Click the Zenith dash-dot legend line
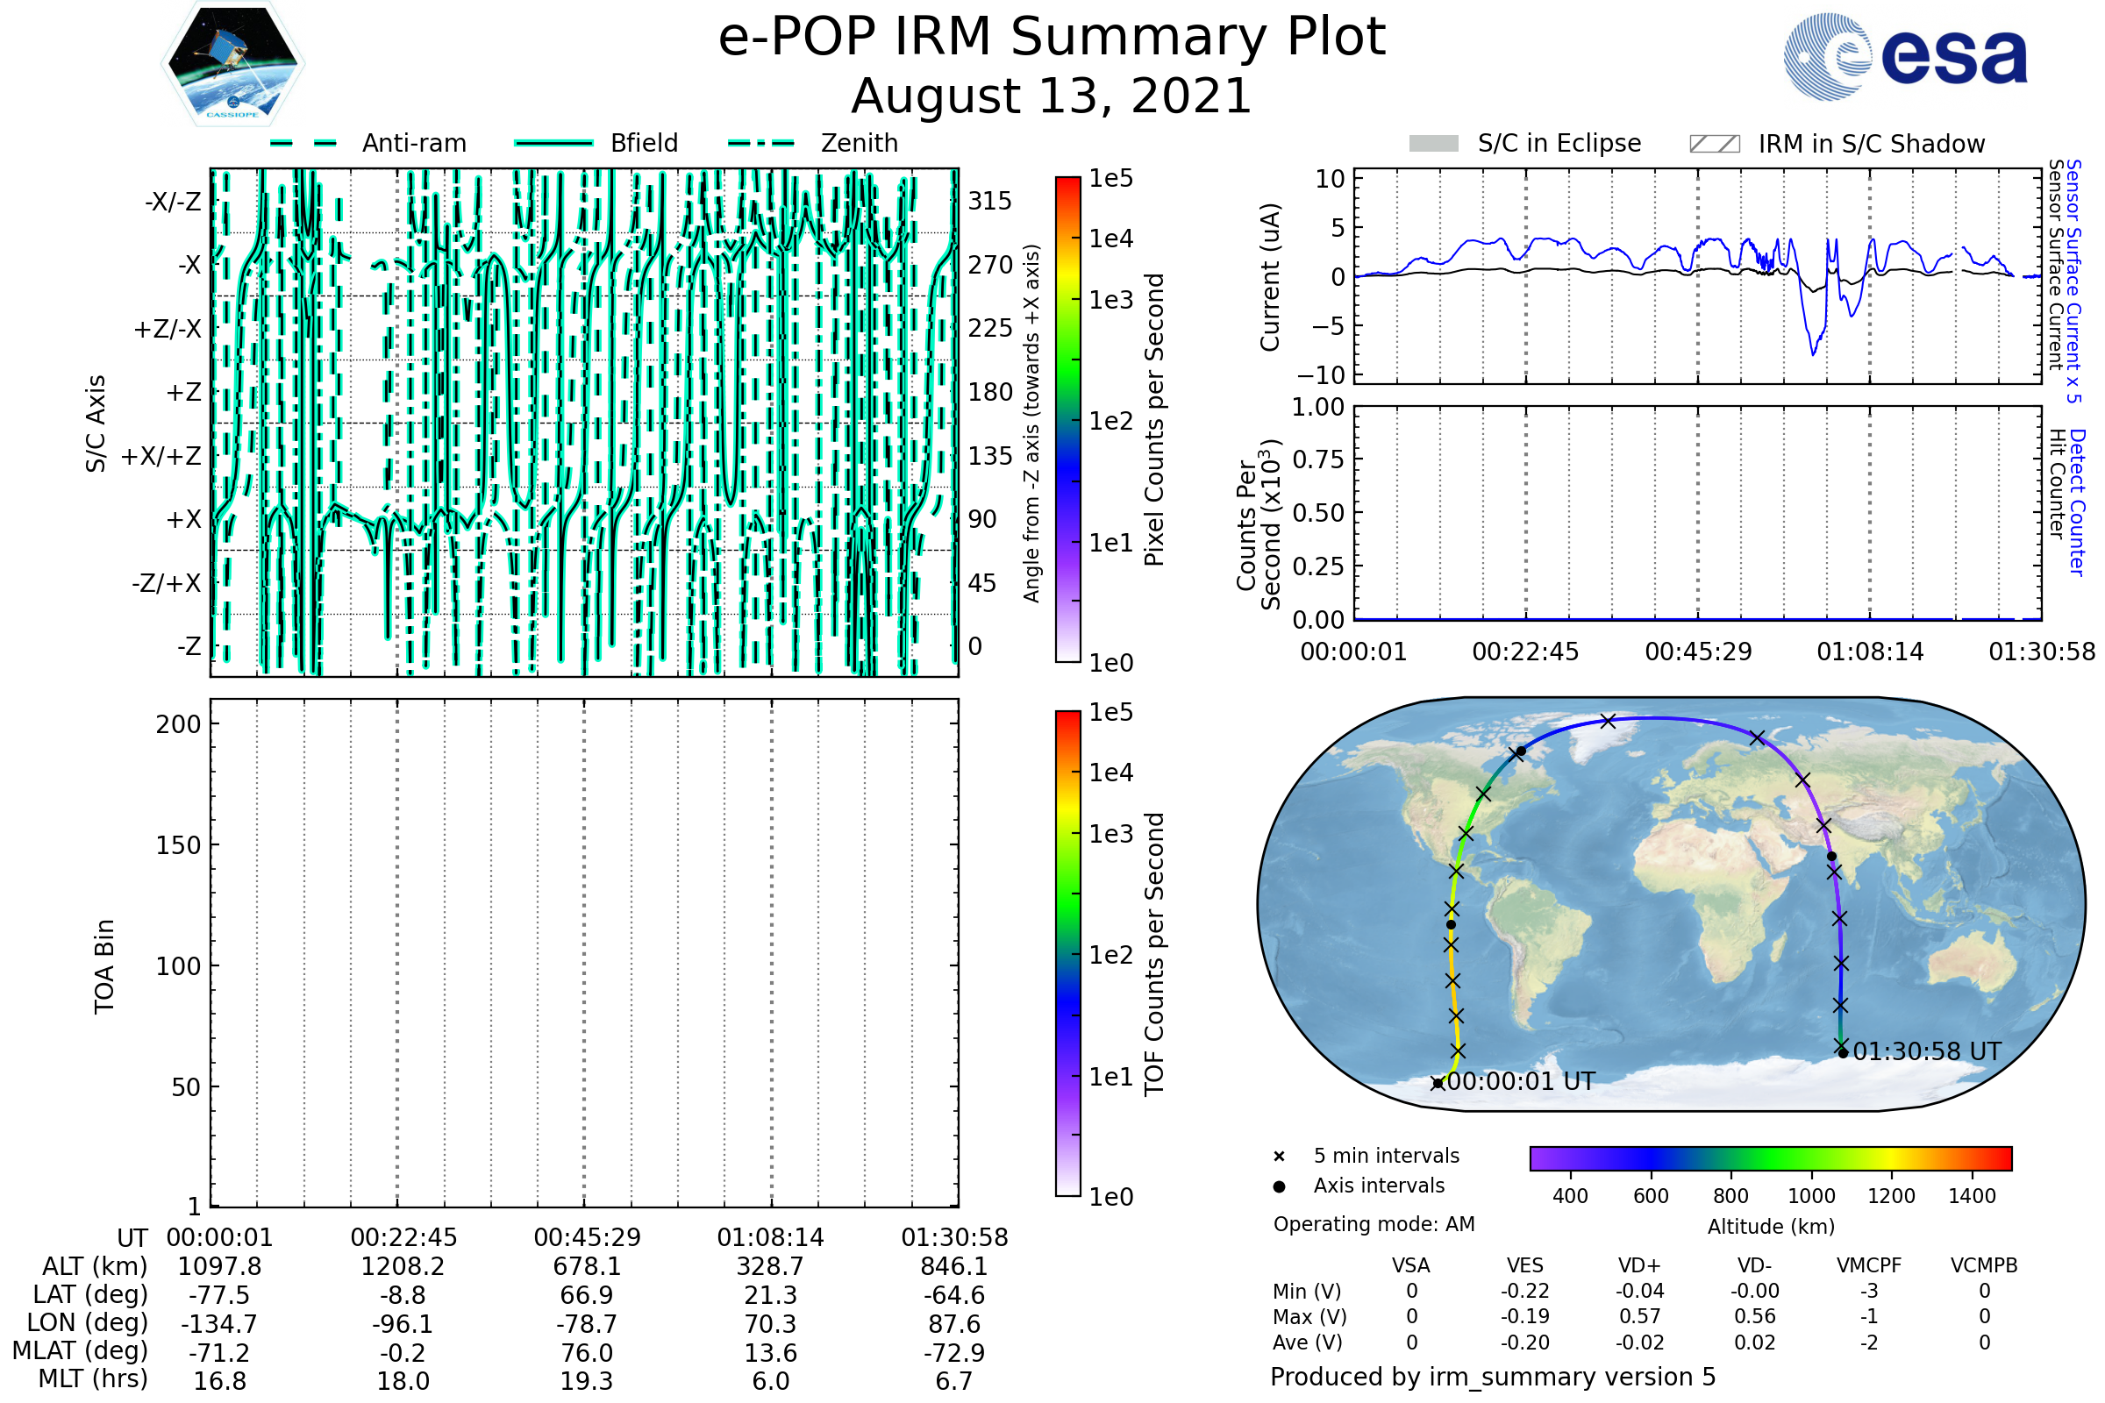Viewport: 2105px width, 1403px height. click(761, 143)
